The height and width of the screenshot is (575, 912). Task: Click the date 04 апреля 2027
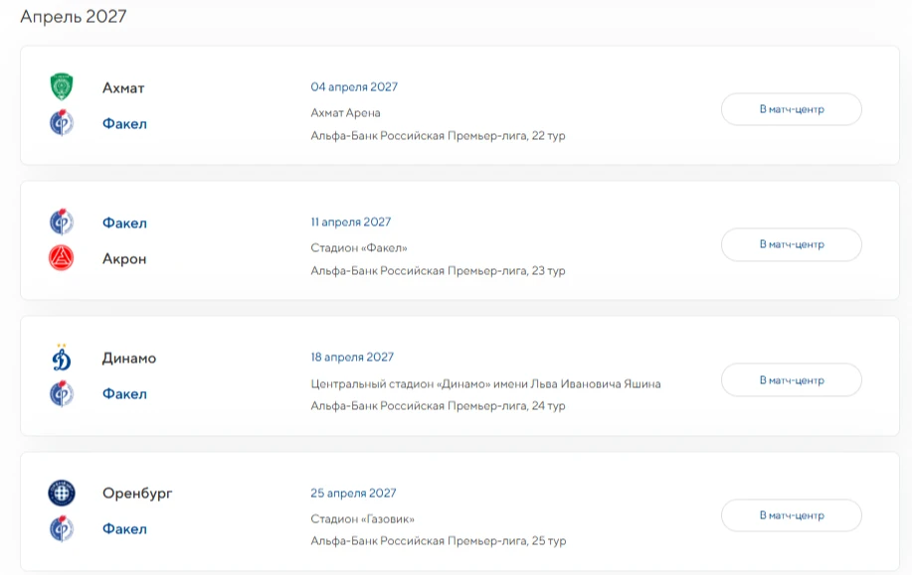pyautogui.click(x=354, y=87)
